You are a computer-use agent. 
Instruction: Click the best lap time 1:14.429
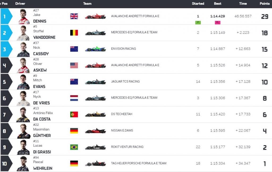(x=218, y=16)
